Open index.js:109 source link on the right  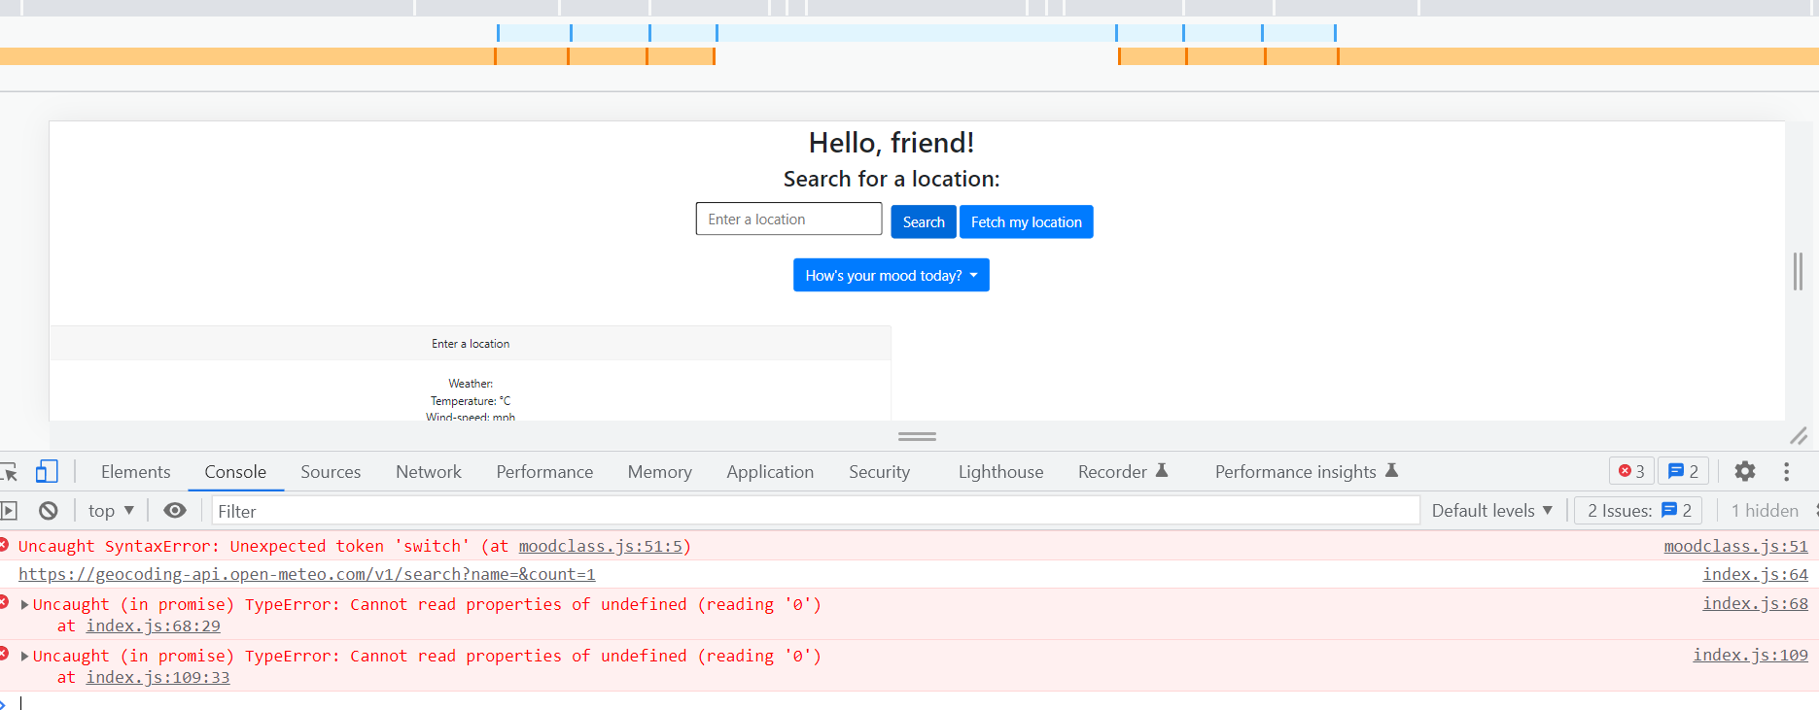(x=1751, y=655)
